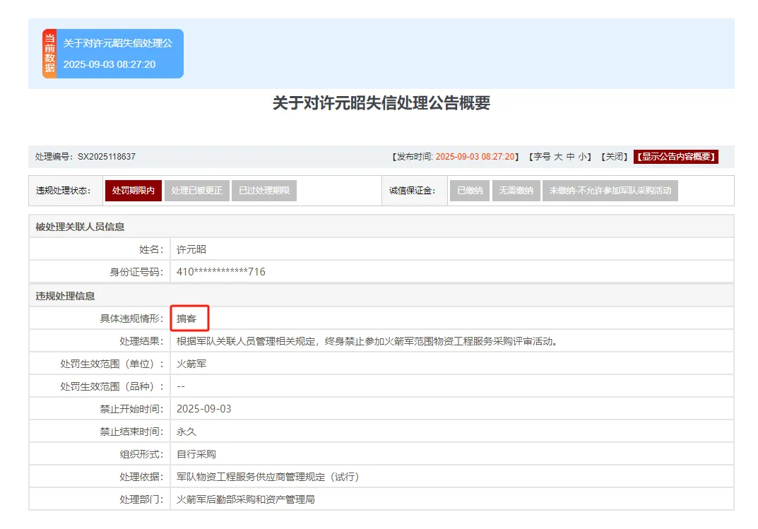This screenshot has width=758, height=529.
Task: Select the 处理已被更正 status option
Action: coord(197,190)
